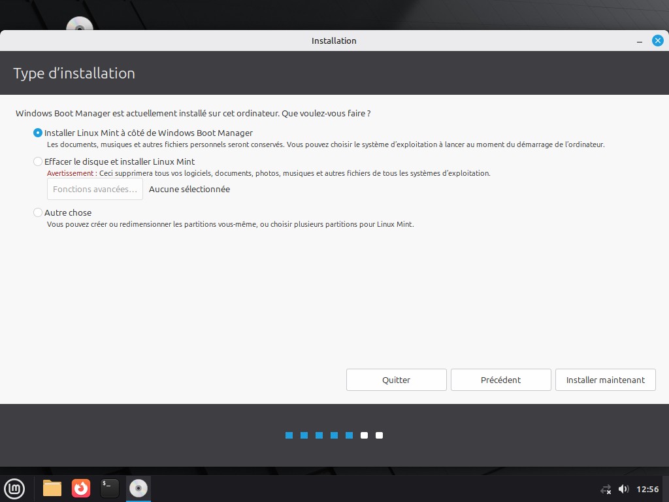This screenshot has height=502, width=669.
Task: Minimize the Installation window
Action: tap(639, 41)
